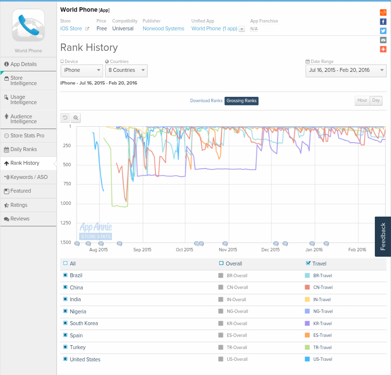Select the zoom magnifier tool above the chart
The height and width of the screenshot is (375, 391).
point(76,118)
